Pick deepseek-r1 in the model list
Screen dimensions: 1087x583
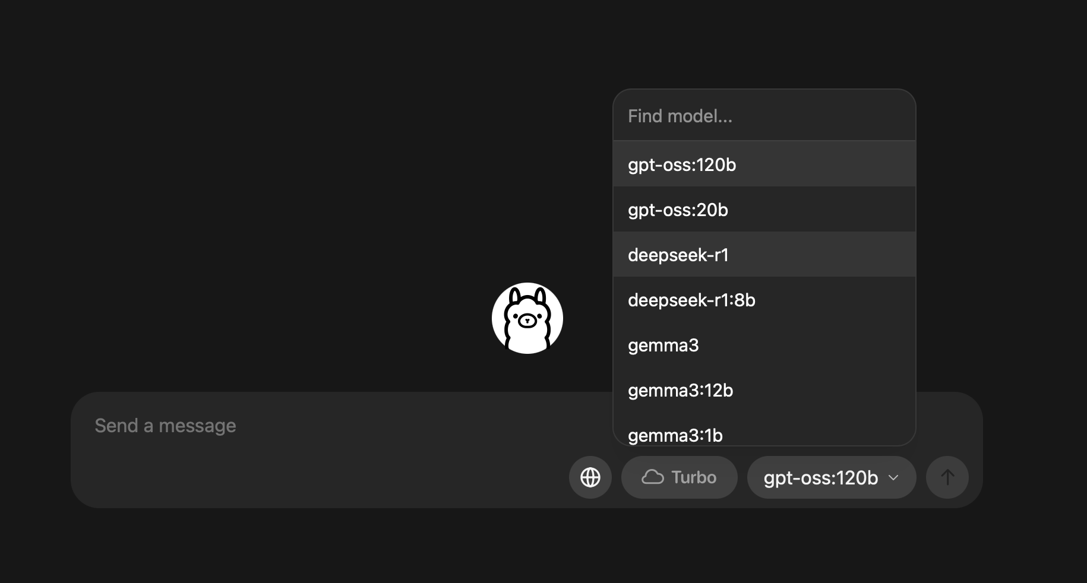tap(764, 255)
